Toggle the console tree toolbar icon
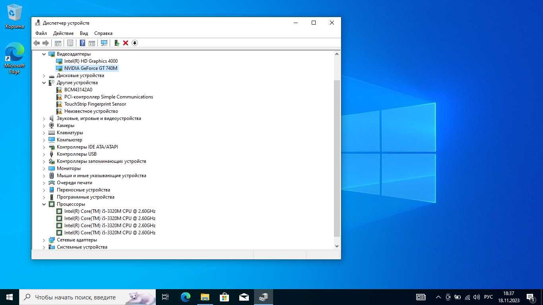 pyautogui.click(x=58, y=43)
